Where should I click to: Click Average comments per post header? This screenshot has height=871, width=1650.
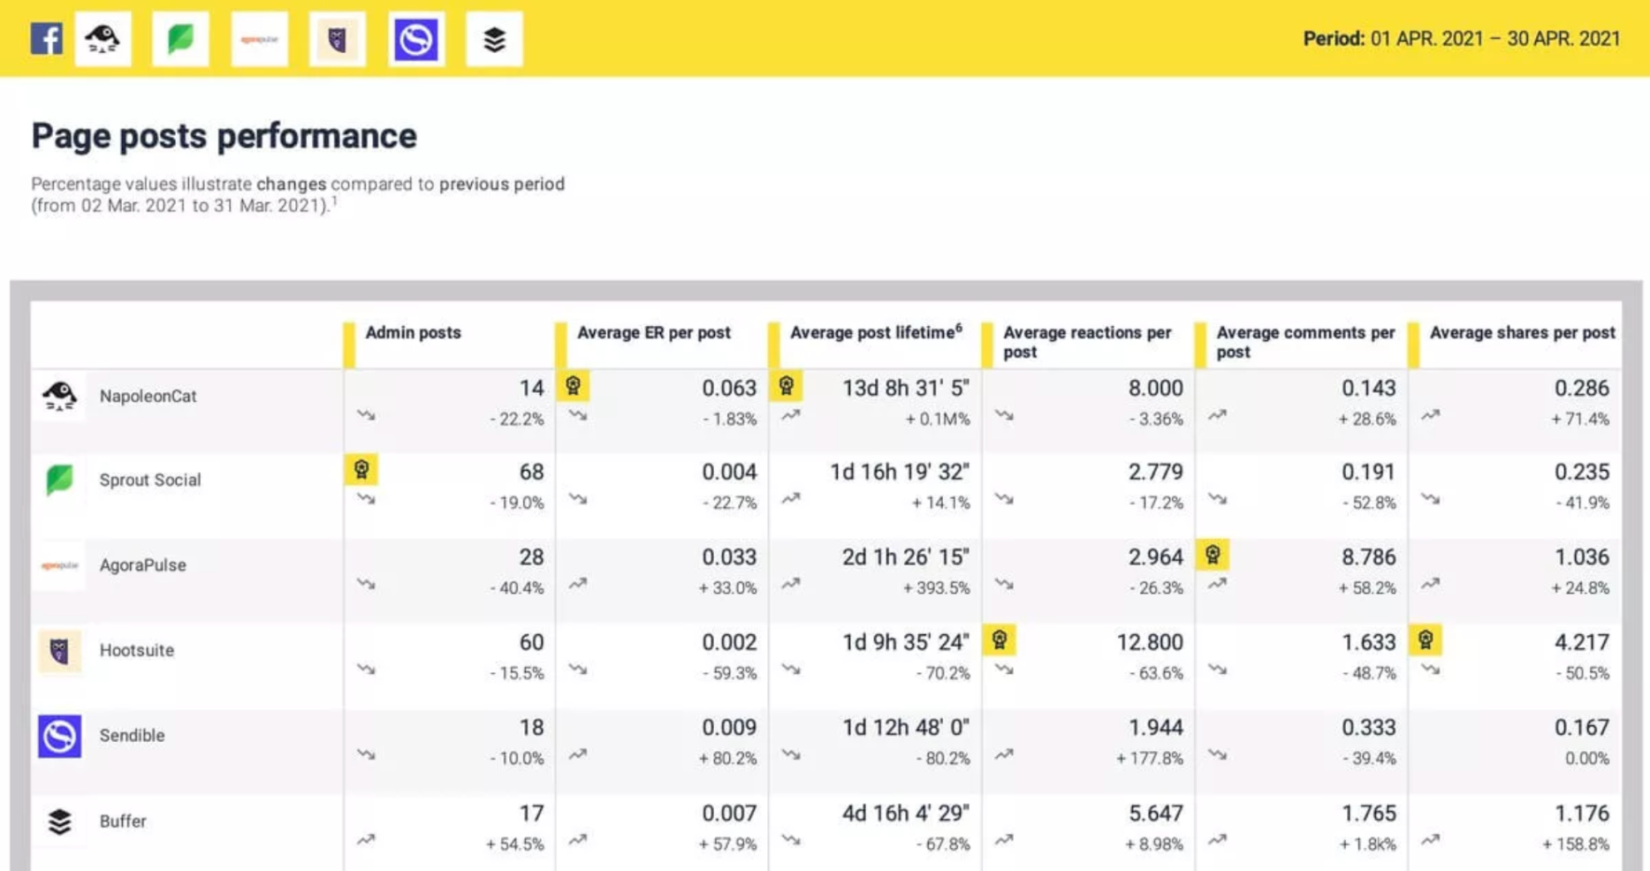1305,342
